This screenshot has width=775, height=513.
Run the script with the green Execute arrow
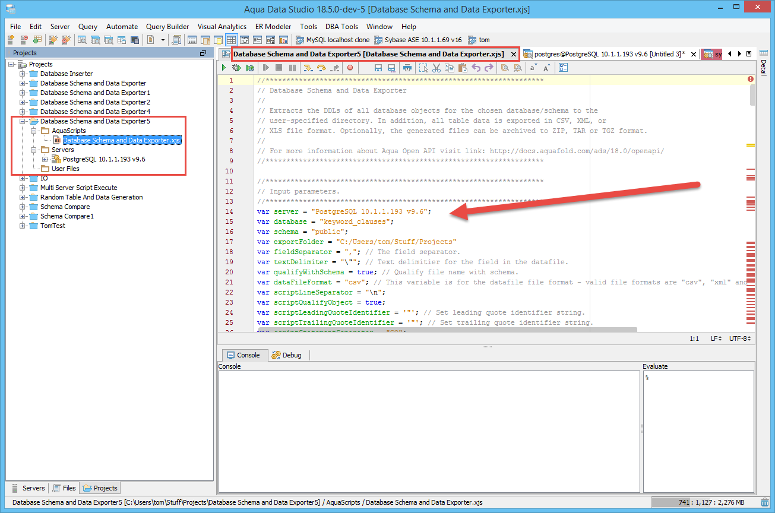[224, 68]
